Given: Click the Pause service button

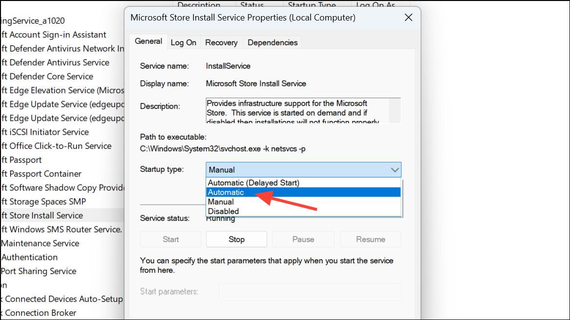Looking at the screenshot, I should 303,240.
